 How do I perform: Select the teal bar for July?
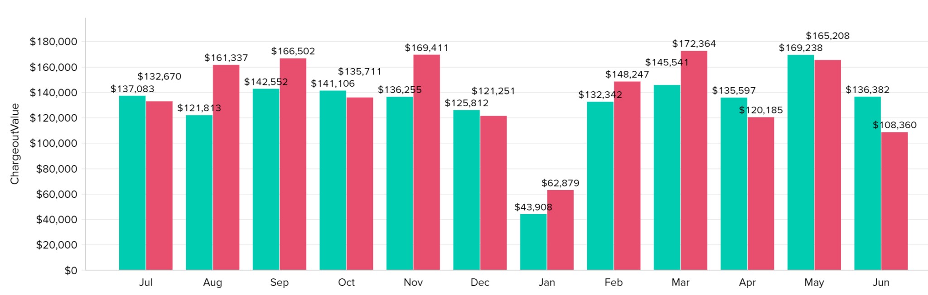click(x=132, y=183)
